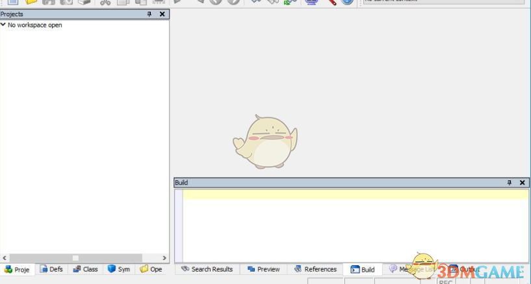Click the REC indicator in status bar

pos(445,281)
